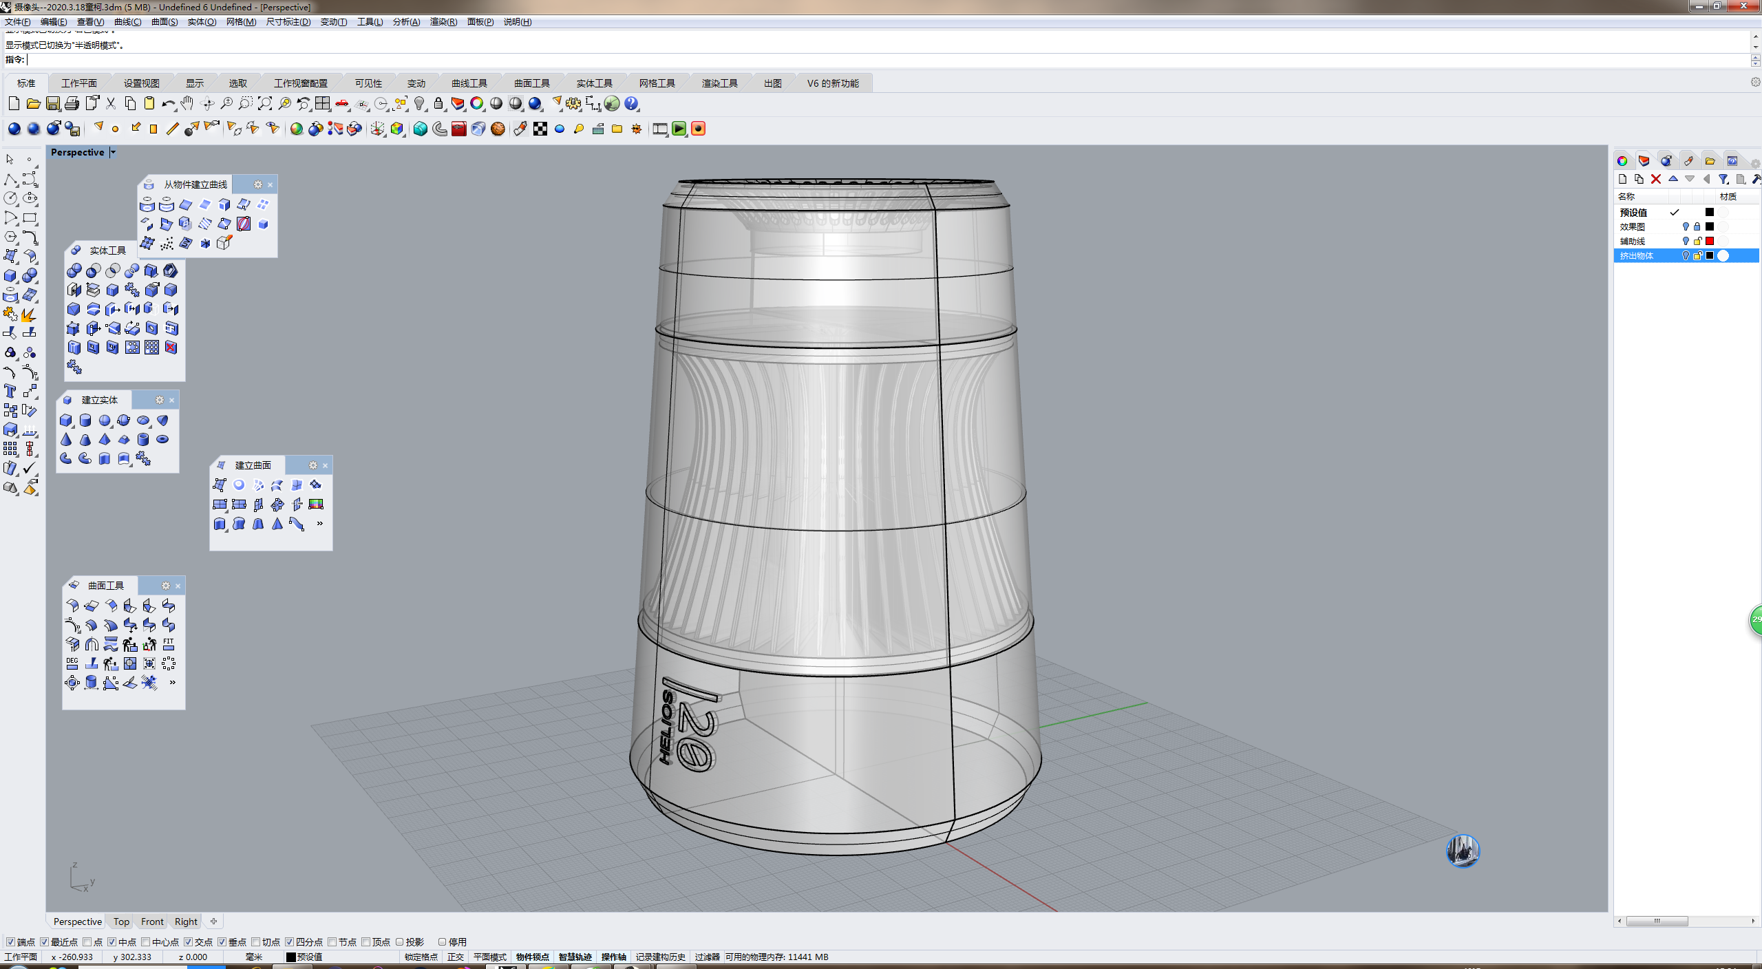Toggle lock on the 效果图 layer
Screen dimensions: 1762x969
1697,226
